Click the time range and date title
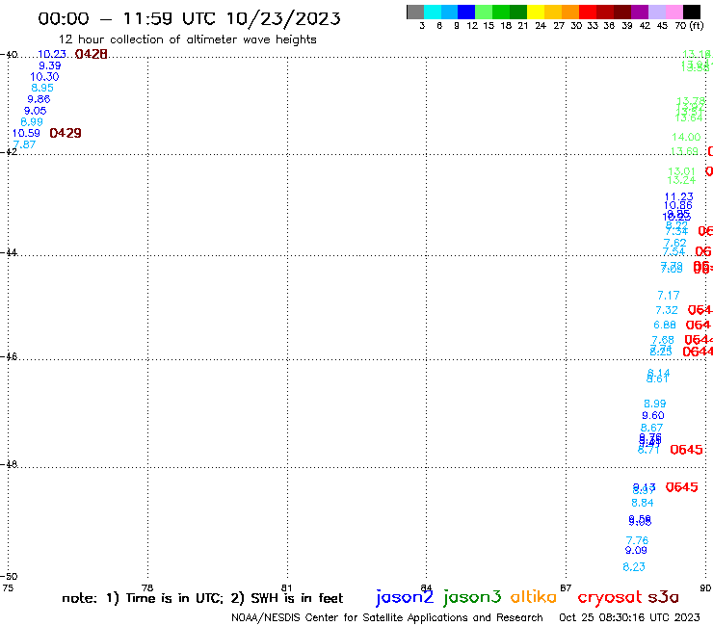This screenshot has height=626, width=713. (189, 18)
